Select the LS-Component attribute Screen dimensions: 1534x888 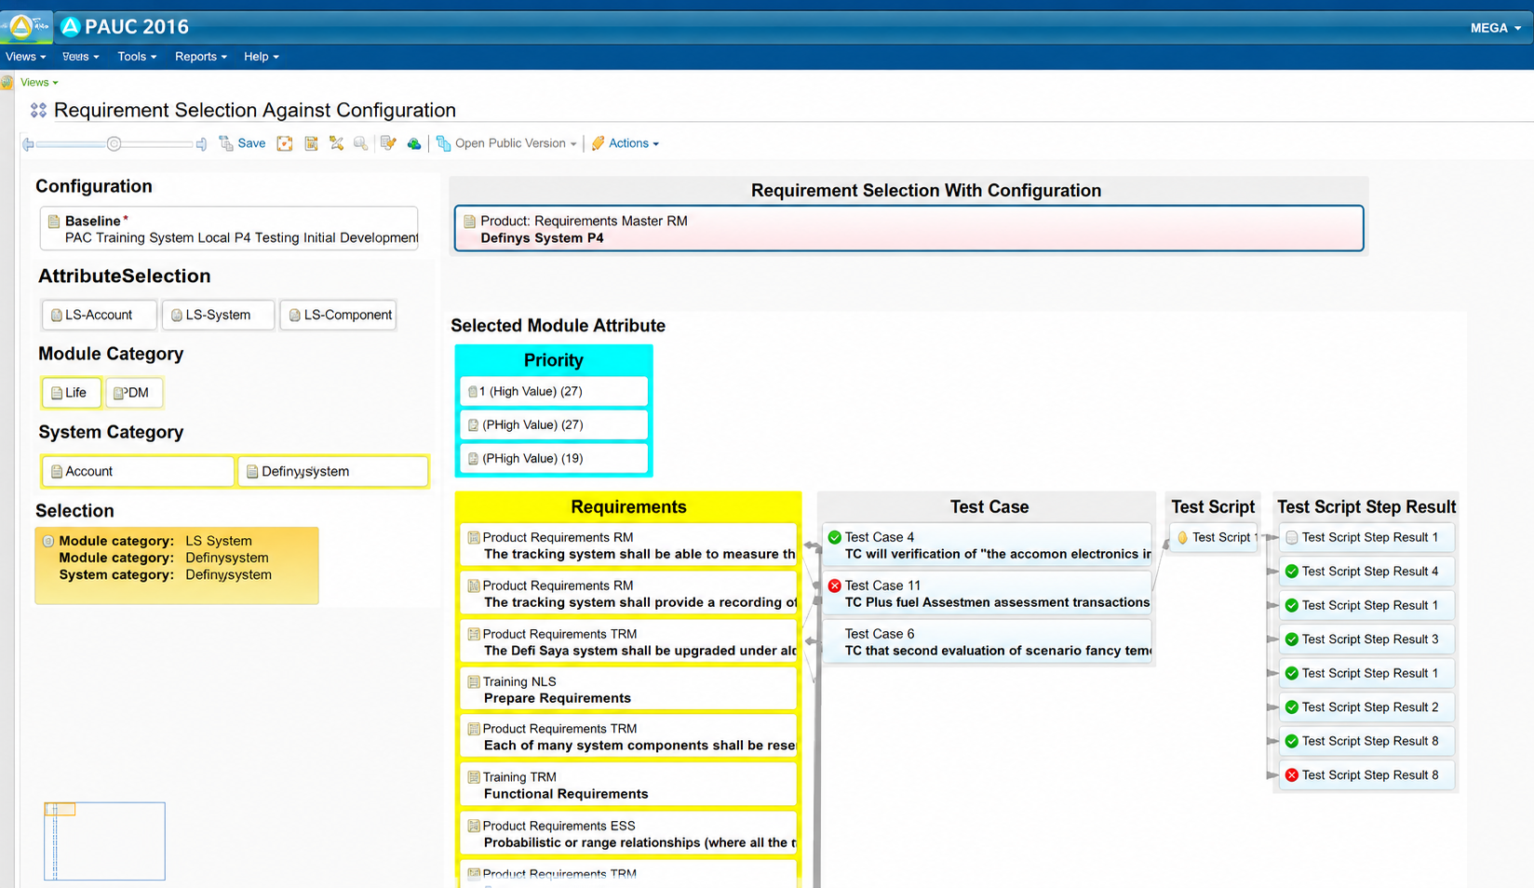pyautogui.click(x=338, y=315)
